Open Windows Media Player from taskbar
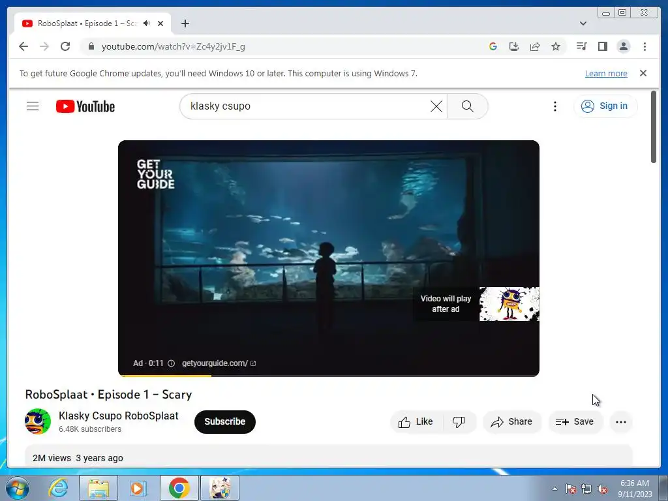Image resolution: width=668 pixels, height=501 pixels. click(138, 488)
